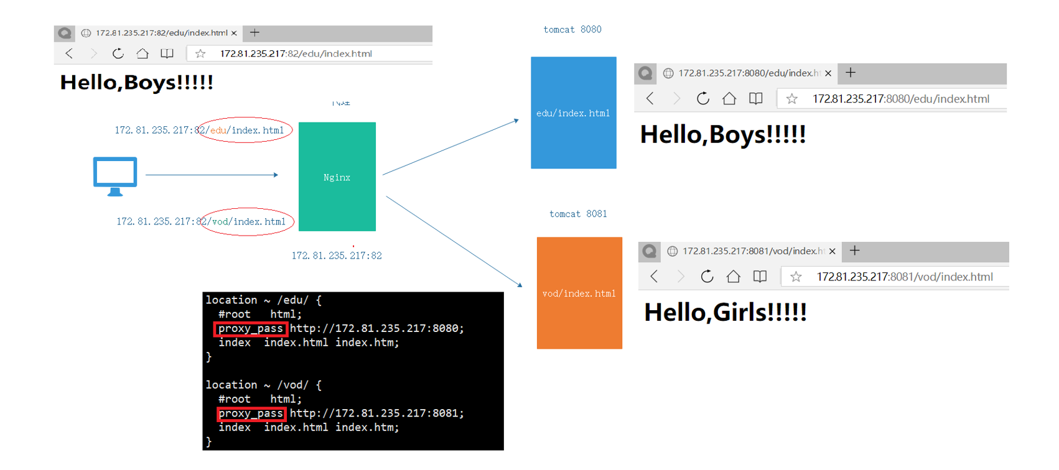
Task: Click the '172.81.235.217:82/vod/index.html' diagram label
Action: point(201,221)
